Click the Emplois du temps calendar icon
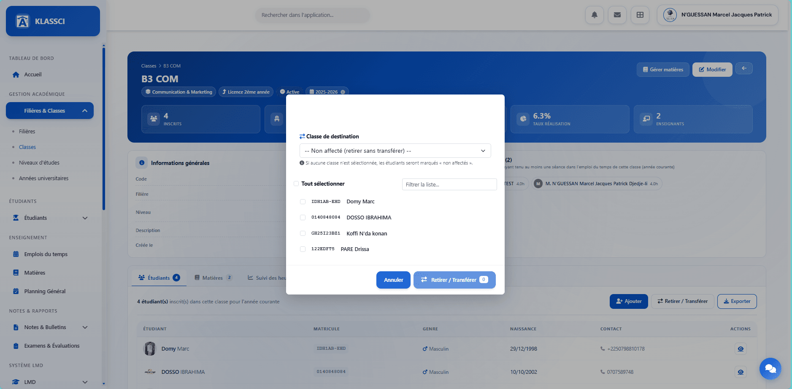 click(x=16, y=254)
